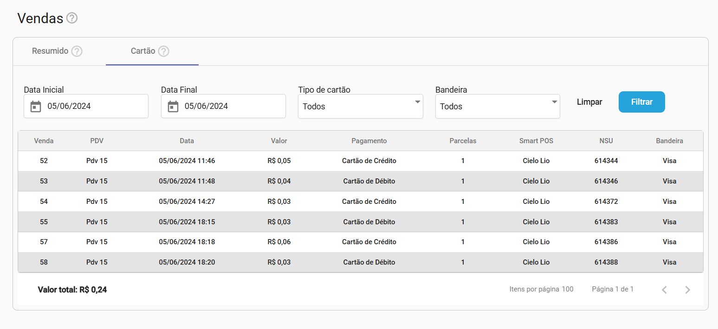Switch to the Resumido tab

(50, 51)
